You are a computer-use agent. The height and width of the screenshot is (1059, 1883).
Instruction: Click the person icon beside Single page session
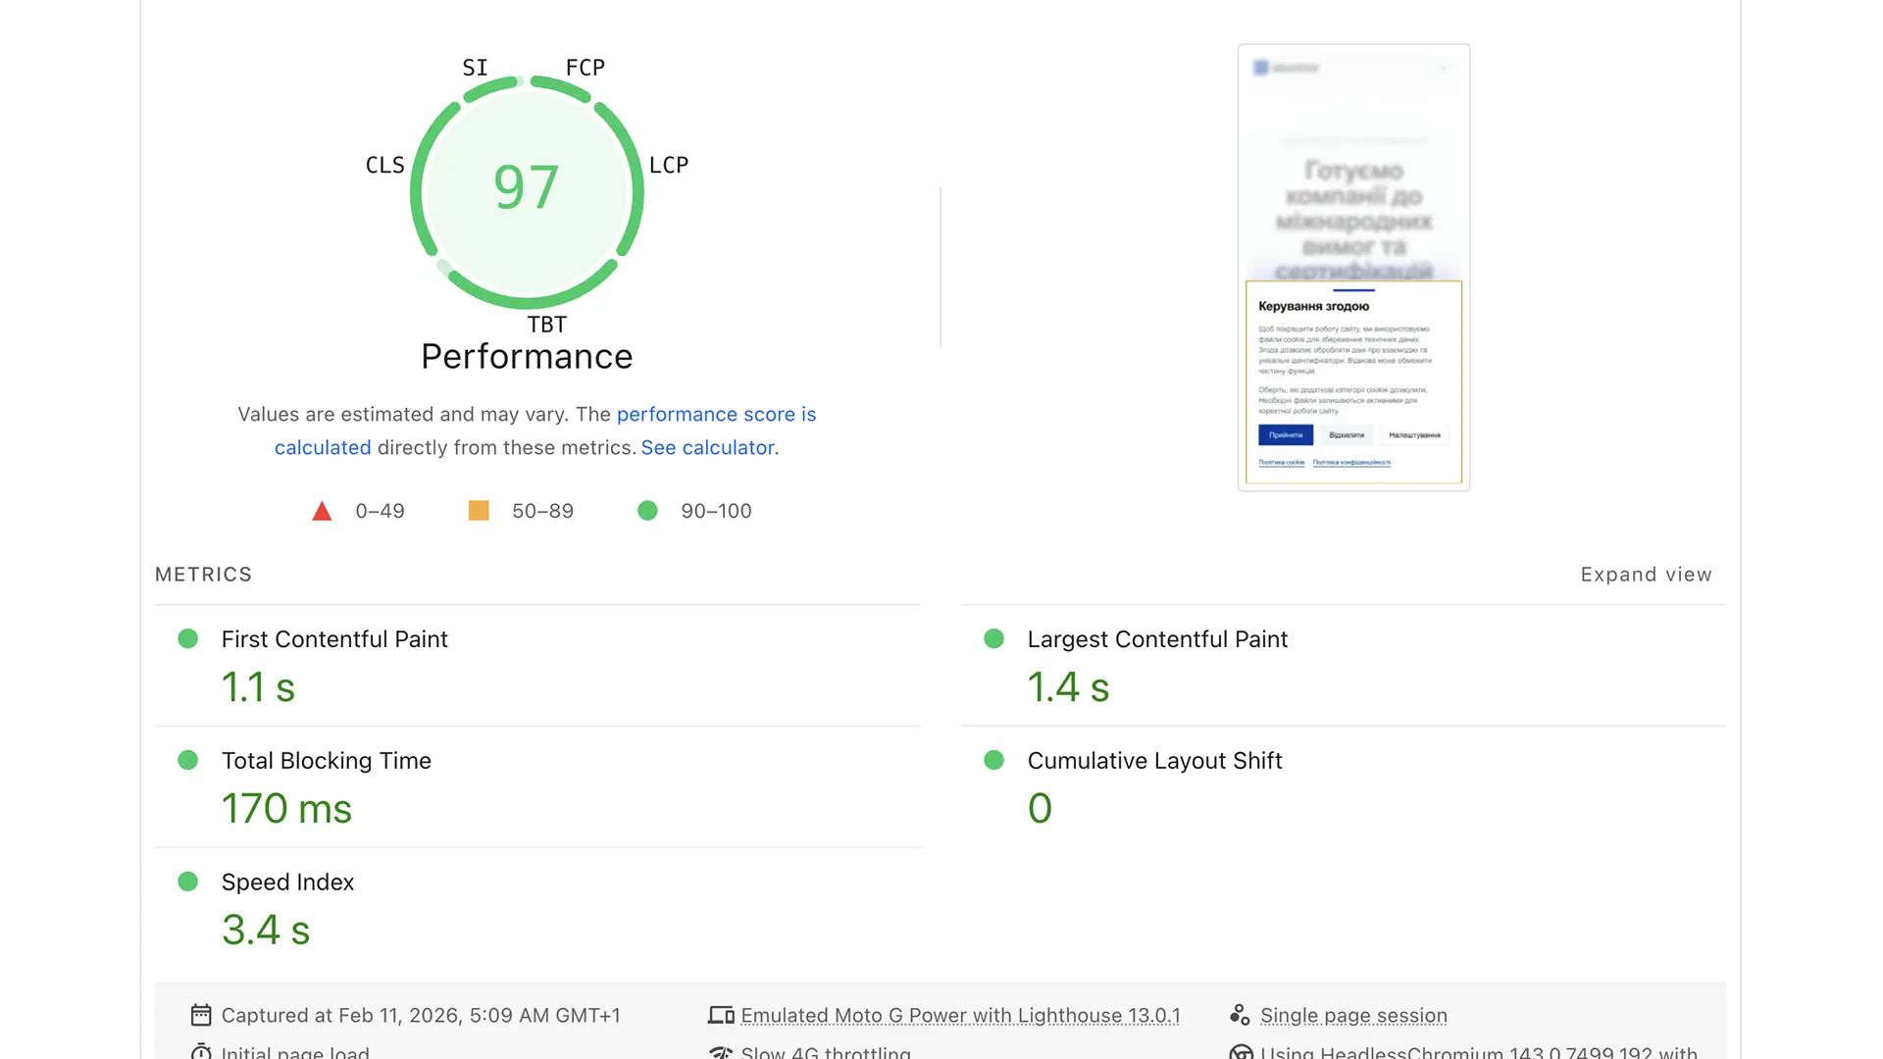coord(1240,1015)
